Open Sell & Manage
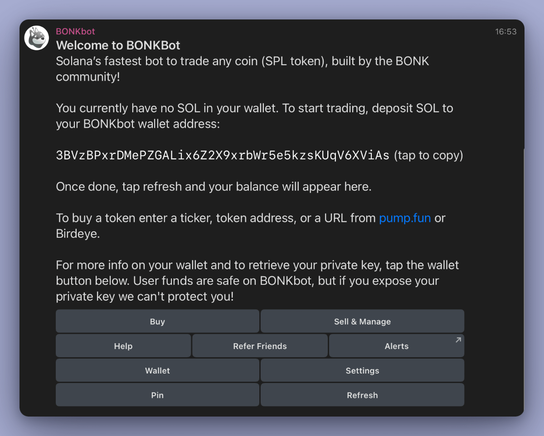 click(x=362, y=321)
